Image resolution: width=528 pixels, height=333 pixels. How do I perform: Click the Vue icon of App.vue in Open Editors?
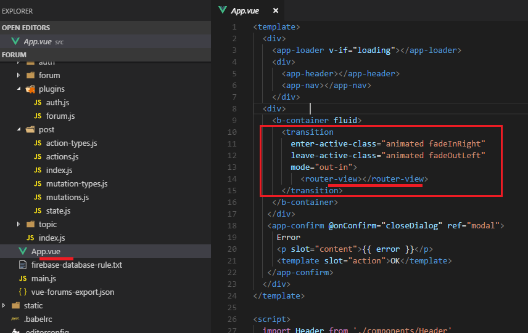15,41
